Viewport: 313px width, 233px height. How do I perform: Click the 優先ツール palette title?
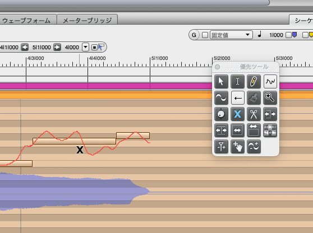point(254,67)
